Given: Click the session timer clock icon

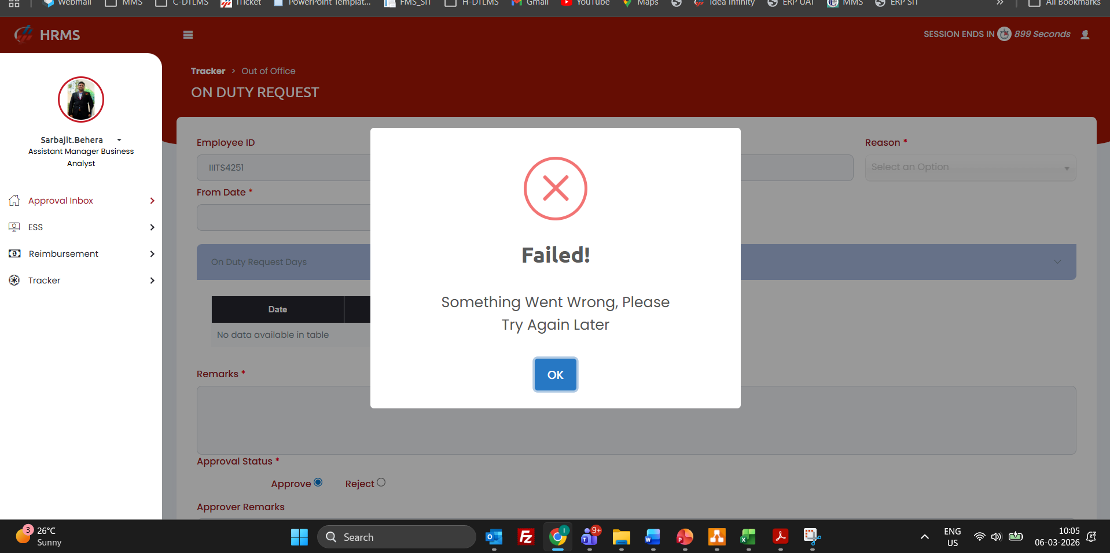Looking at the screenshot, I should 1005,34.
